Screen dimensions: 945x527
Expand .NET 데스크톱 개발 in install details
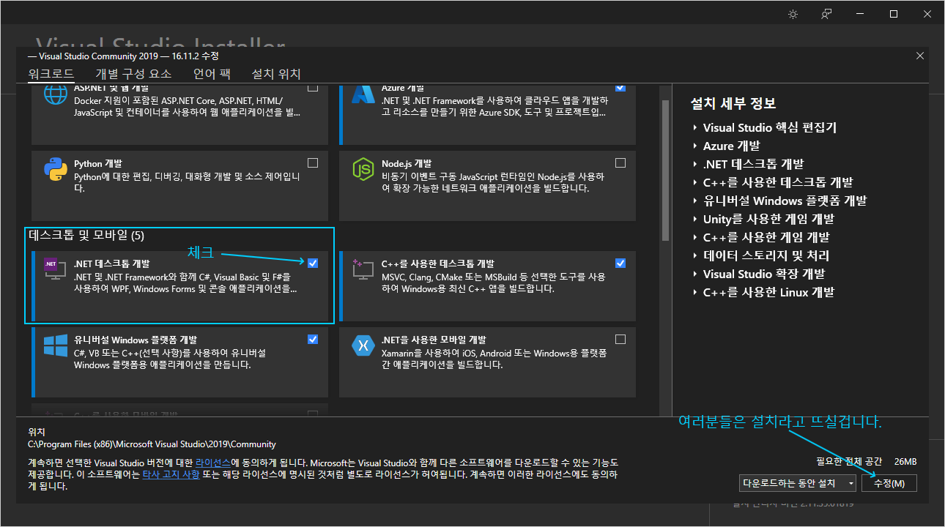[694, 165]
